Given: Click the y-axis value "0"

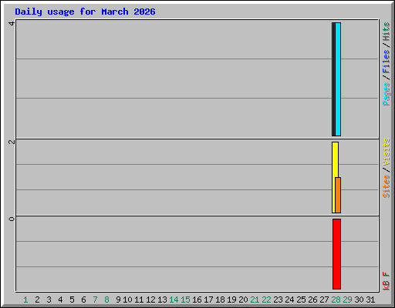Looking at the screenshot, I should click(12, 219).
